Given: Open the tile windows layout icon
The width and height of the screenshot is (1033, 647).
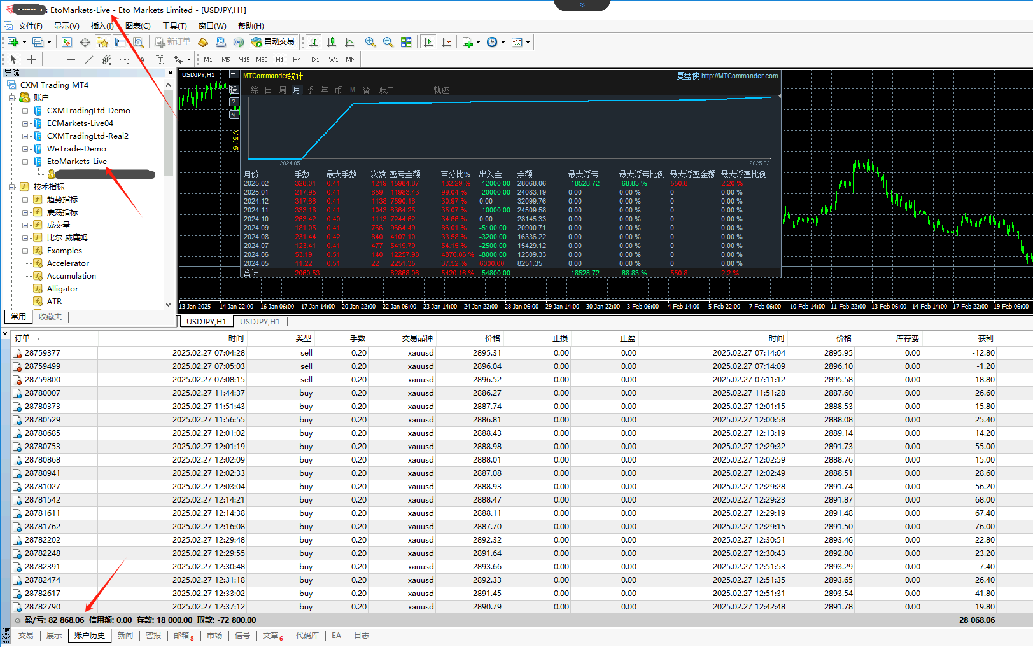Looking at the screenshot, I should click(406, 42).
